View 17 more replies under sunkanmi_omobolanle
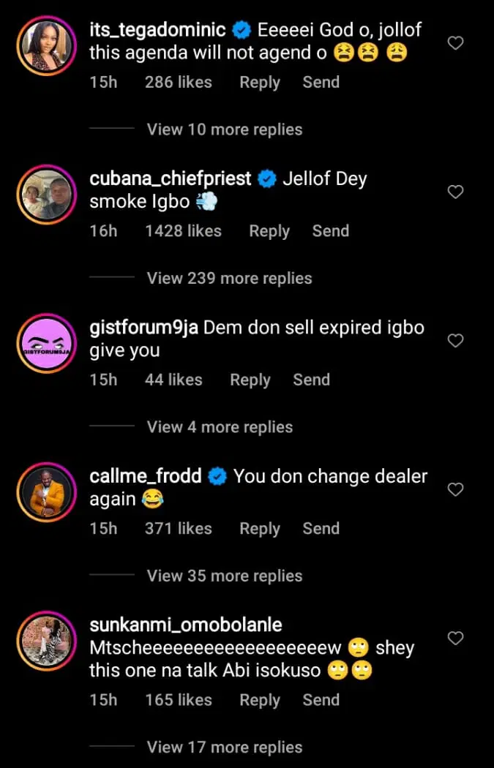The height and width of the screenshot is (768, 494). click(x=224, y=747)
